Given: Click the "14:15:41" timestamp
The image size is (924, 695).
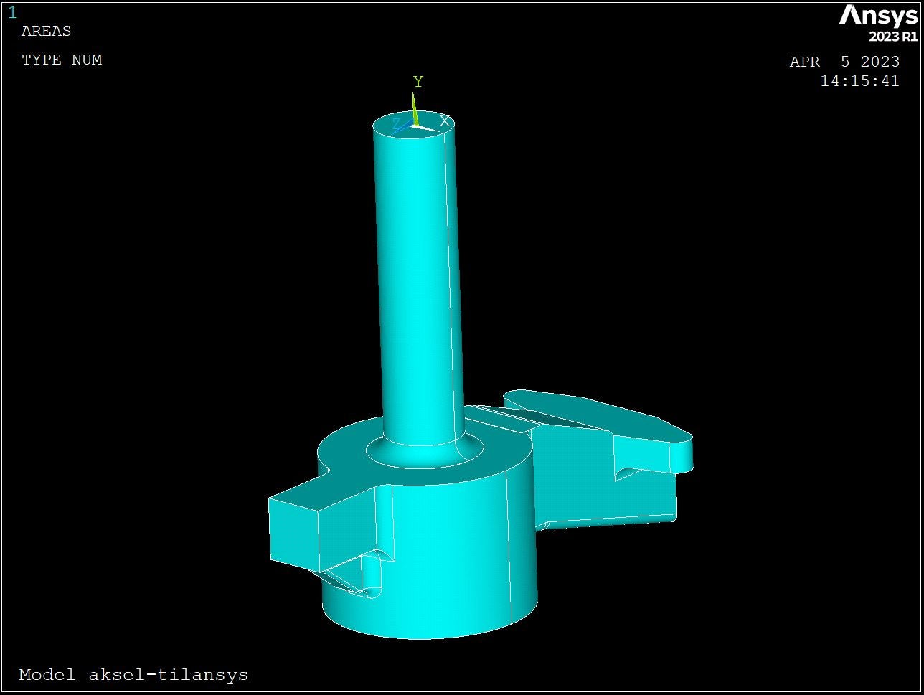Looking at the screenshot, I should (x=860, y=81).
